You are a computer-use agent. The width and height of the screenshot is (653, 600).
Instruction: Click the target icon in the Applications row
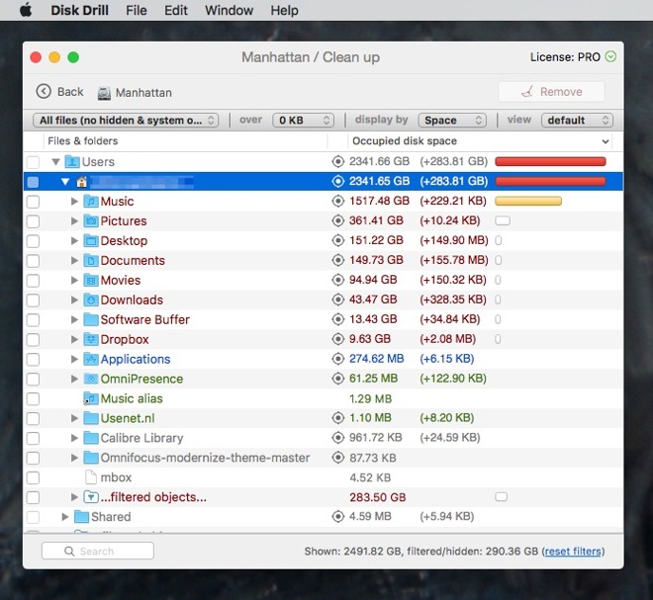337,359
